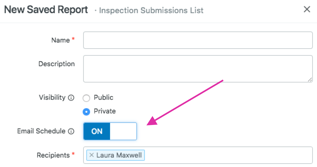Click the Email Schedule info icon
317x167 pixels.
(x=71, y=131)
